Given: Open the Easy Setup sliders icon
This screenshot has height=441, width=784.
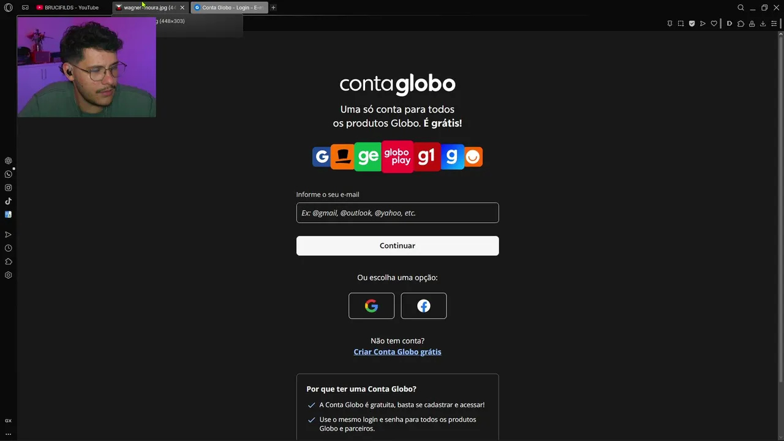Looking at the screenshot, I should [x=774, y=23].
